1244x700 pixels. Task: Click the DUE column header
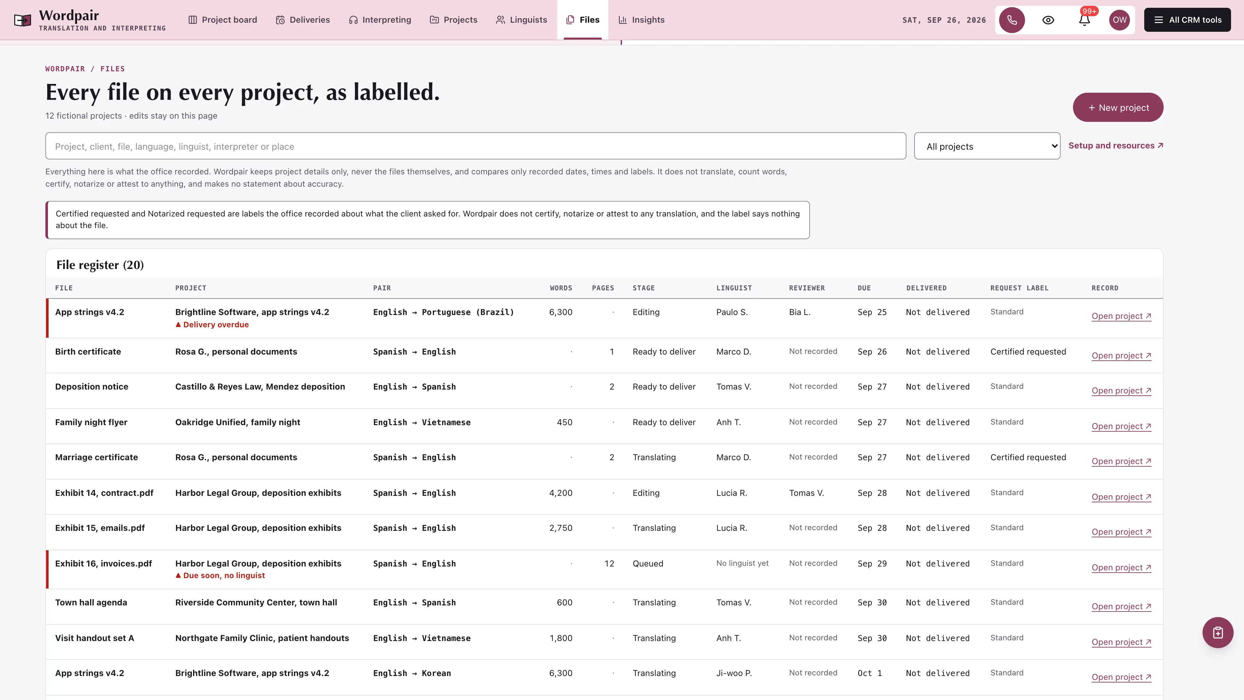(864, 288)
